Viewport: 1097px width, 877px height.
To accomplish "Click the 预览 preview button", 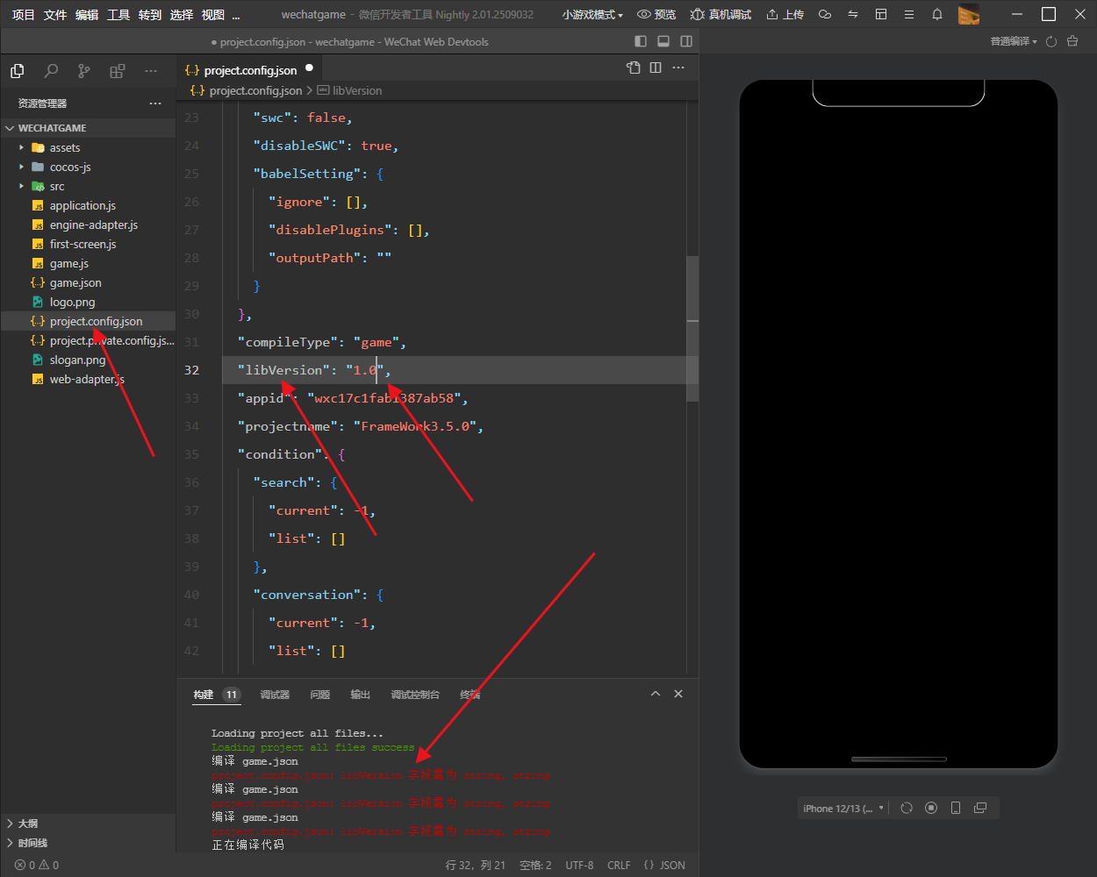I will pyautogui.click(x=656, y=15).
